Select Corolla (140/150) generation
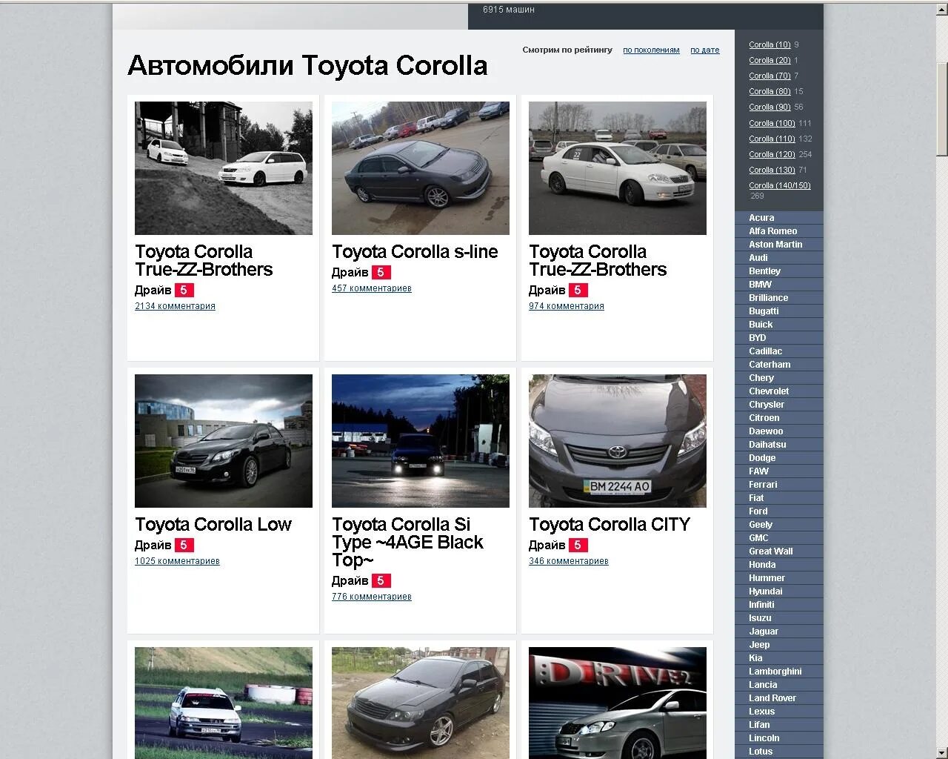Viewport: 948px width, 759px height. pos(780,186)
